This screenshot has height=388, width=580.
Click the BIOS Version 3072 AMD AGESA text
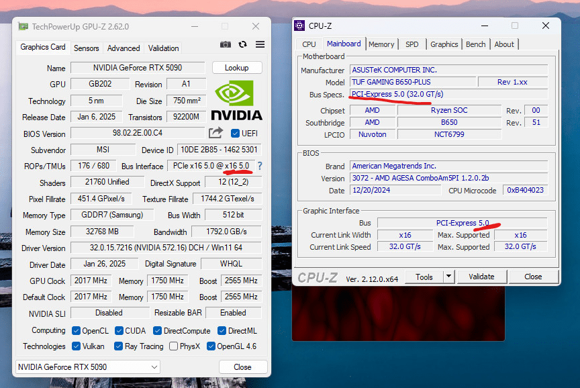coord(420,178)
